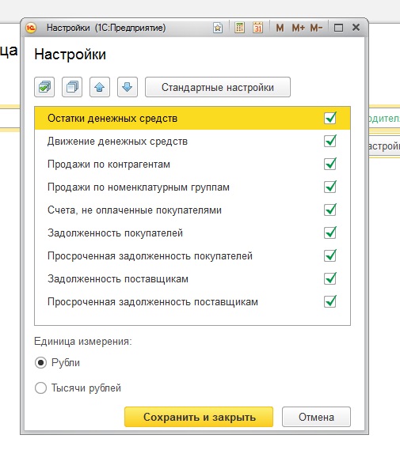Click the Отмена button
The image size is (400, 469).
click(316, 417)
